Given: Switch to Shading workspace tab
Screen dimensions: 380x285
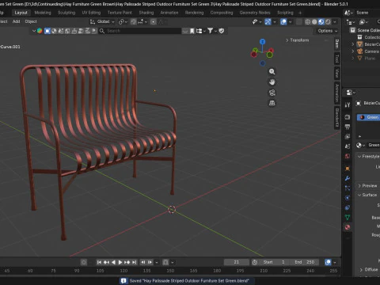Looking at the screenshot, I should point(146,13).
